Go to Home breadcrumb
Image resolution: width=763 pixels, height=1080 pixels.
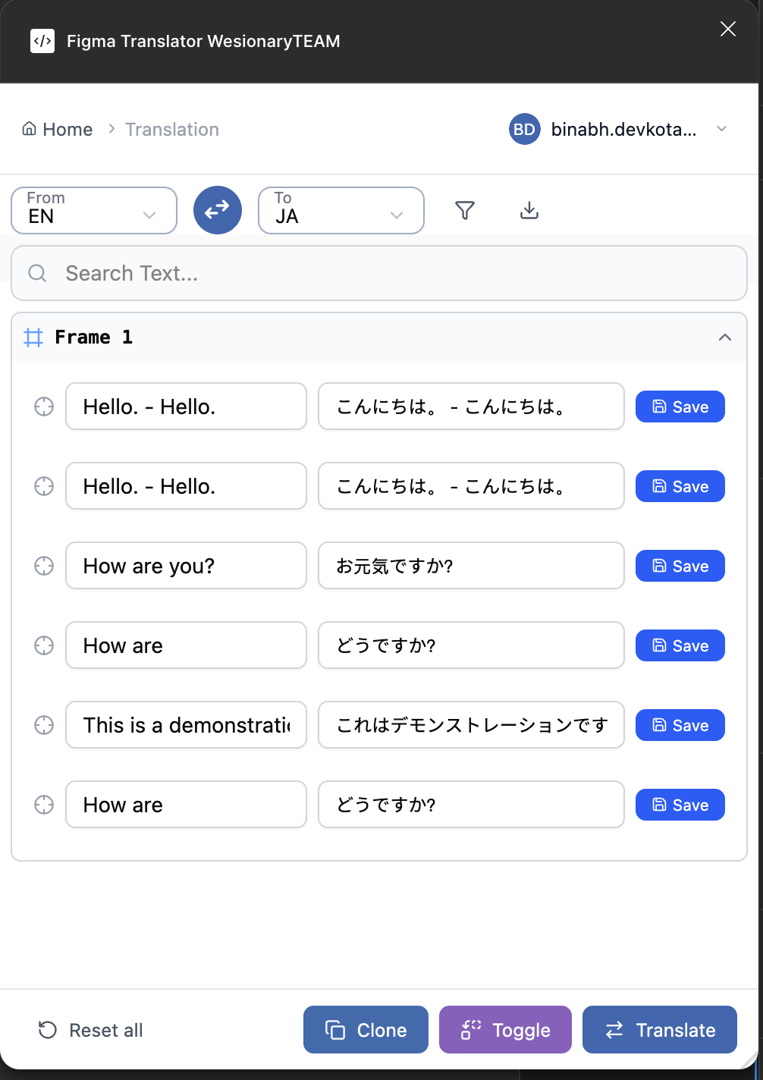(x=58, y=129)
